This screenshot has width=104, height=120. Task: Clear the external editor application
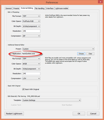[x=90, y=54]
